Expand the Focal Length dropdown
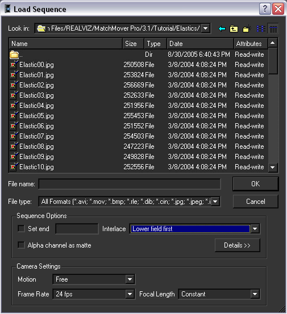287x314 pixels. (255, 294)
